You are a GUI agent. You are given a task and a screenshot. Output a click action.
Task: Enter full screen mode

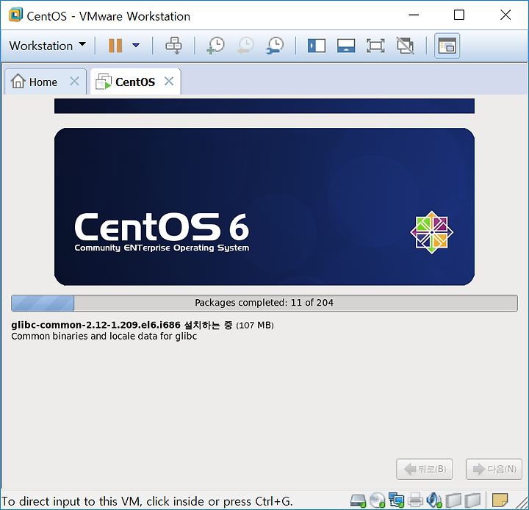pyautogui.click(x=375, y=46)
